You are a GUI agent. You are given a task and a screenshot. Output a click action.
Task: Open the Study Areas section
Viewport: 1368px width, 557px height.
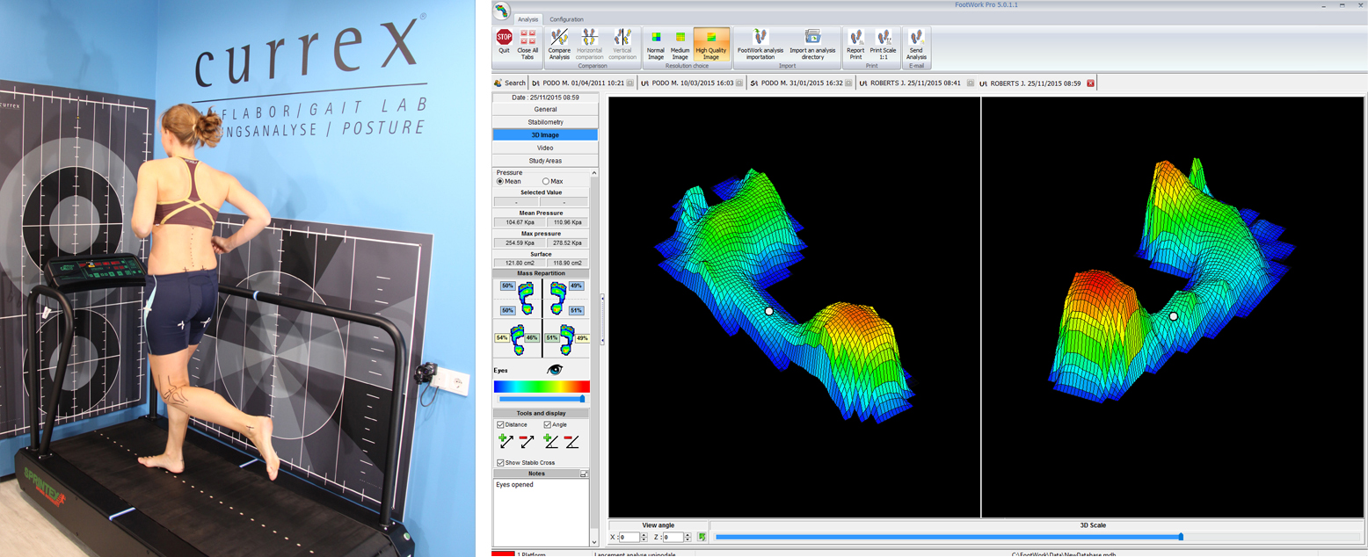(545, 161)
